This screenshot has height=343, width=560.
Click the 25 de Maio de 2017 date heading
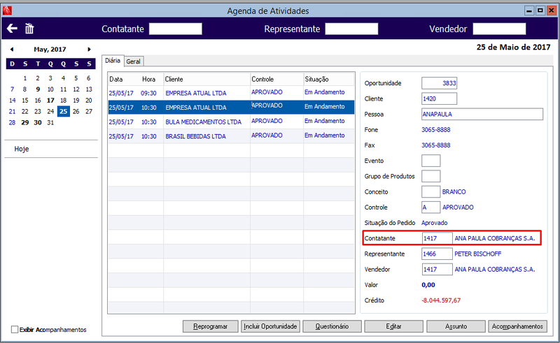pyautogui.click(x=513, y=47)
